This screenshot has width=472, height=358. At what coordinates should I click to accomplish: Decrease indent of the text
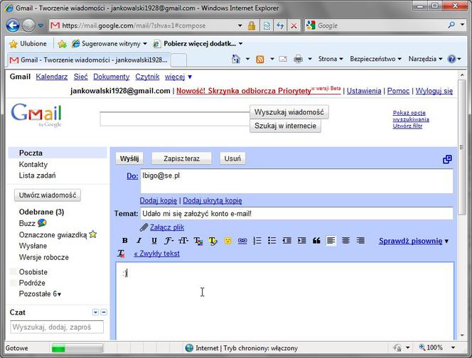(286, 241)
